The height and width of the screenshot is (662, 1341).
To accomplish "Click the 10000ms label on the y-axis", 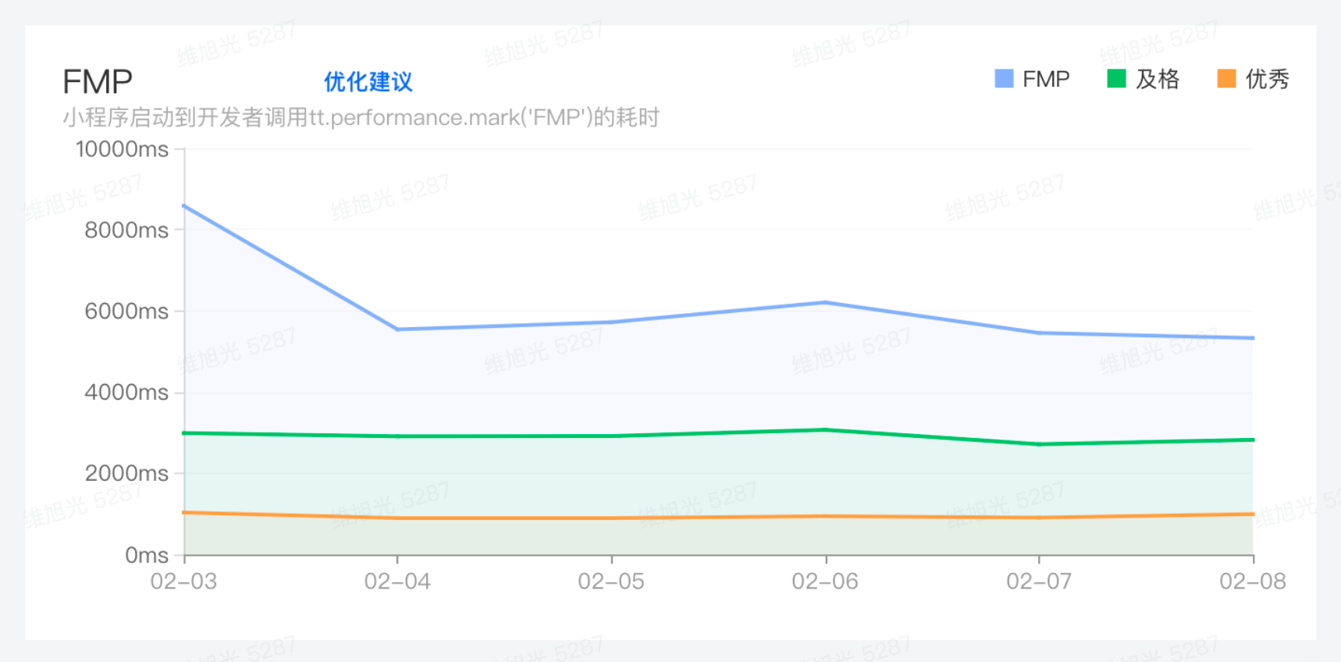I will [x=122, y=149].
